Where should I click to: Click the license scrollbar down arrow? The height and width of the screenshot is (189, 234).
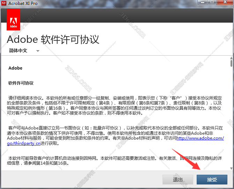231,168
